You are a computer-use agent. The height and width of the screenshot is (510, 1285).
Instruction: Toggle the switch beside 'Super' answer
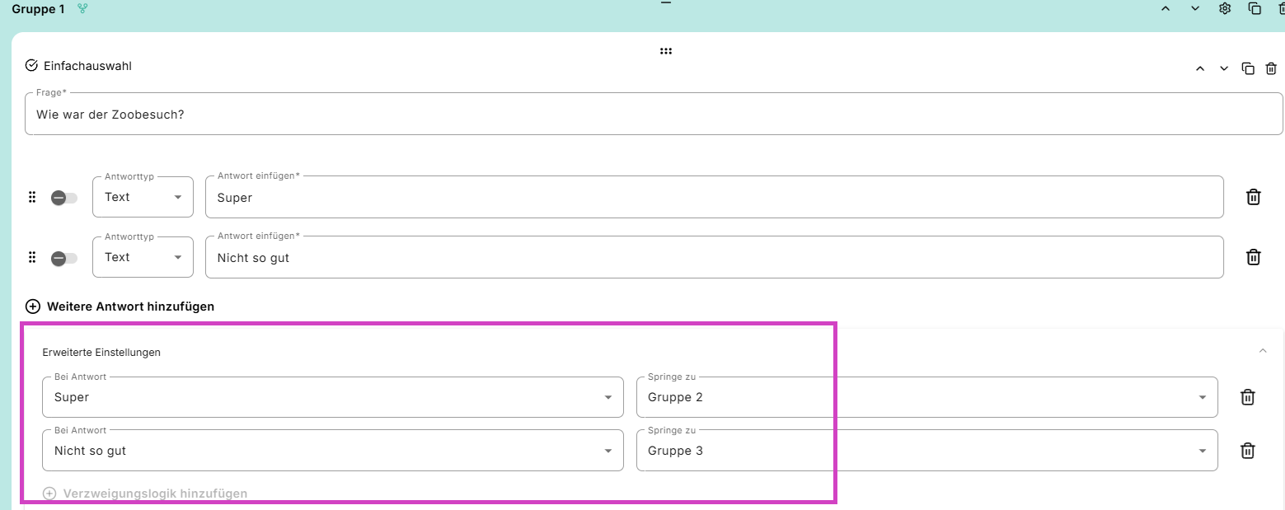click(63, 198)
